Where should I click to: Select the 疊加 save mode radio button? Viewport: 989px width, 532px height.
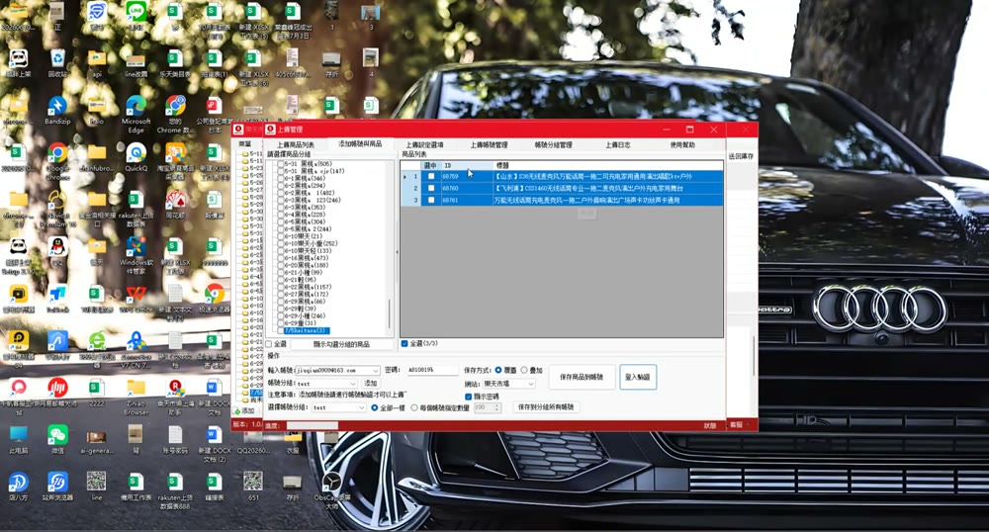[x=523, y=370]
